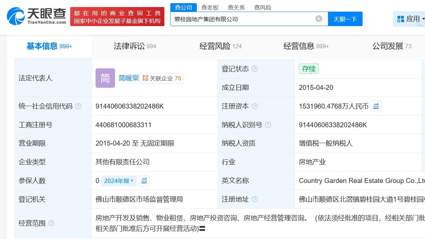Open the 简暖棠 profile link
425x239 pixels.
point(128,78)
